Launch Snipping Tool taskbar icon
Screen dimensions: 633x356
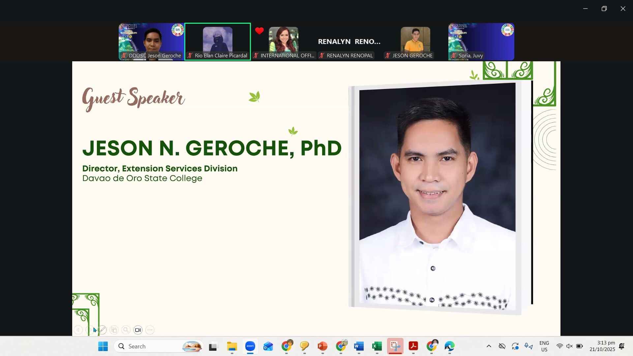pos(395,346)
